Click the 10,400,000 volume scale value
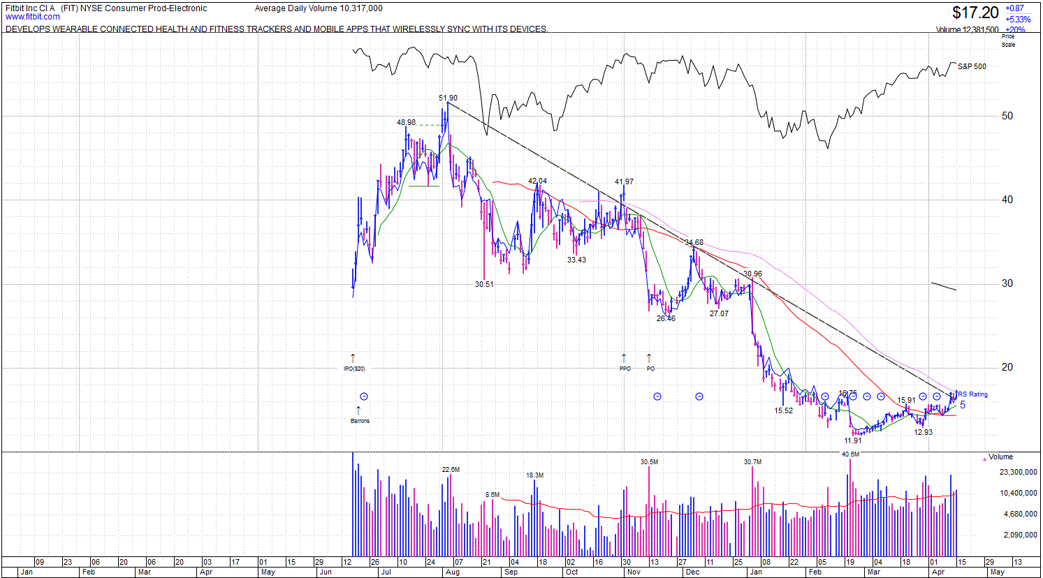The width and height of the screenshot is (1043, 578). click(1018, 494)
